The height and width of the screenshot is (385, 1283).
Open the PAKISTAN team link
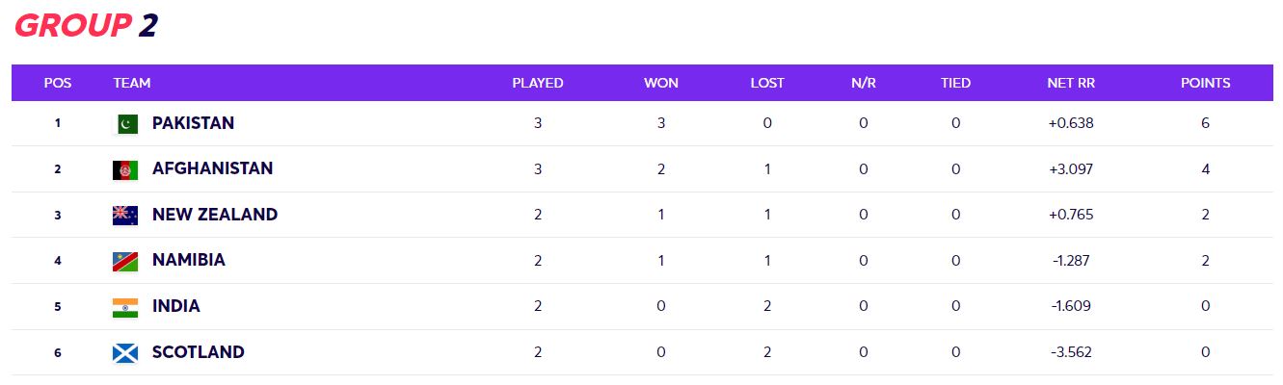[x=193, y=123]
